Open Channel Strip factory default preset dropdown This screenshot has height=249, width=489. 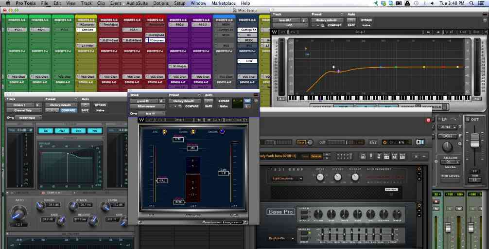61,105
